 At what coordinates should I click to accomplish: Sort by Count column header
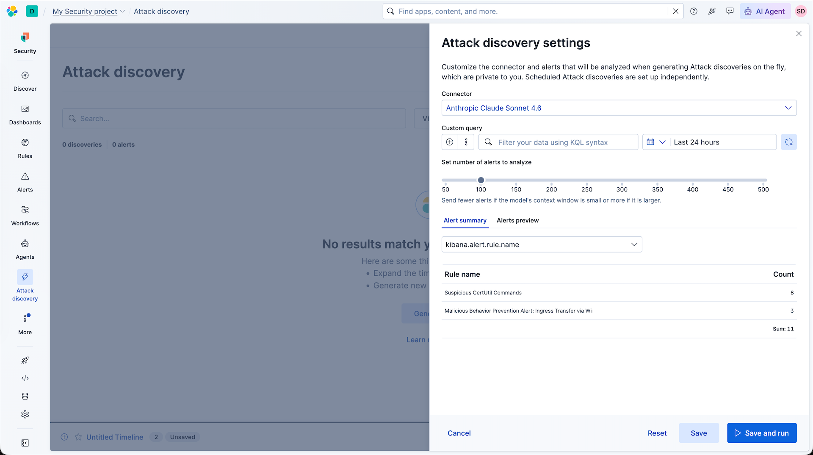coord(783,274)
